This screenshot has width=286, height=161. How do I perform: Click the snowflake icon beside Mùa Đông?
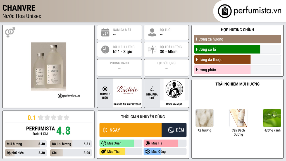148,151
